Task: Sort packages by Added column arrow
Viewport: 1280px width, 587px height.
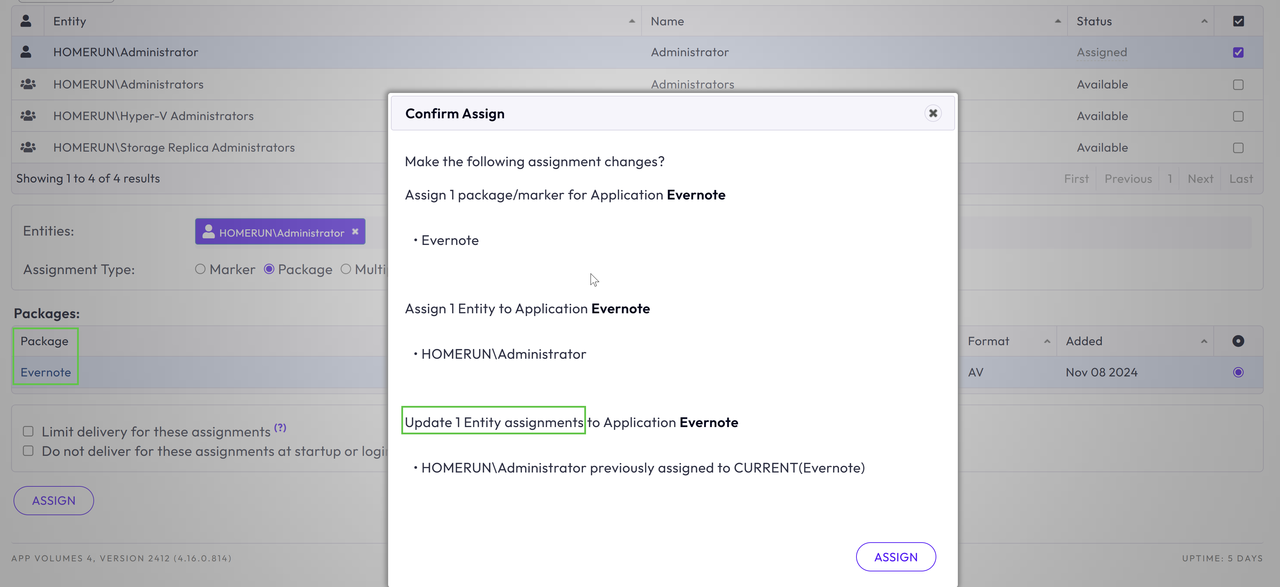Action: point(1204,341)
